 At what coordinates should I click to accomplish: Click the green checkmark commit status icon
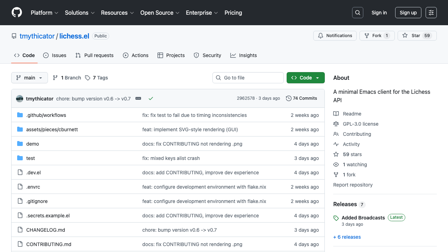pos(151,99)
